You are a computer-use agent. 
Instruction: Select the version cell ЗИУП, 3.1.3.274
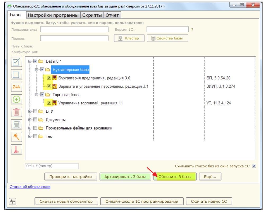tap(221, 86)
